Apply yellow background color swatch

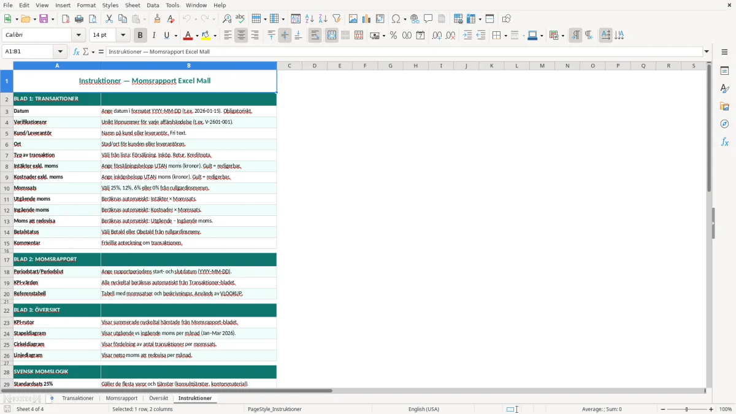(x=207, y=36)
